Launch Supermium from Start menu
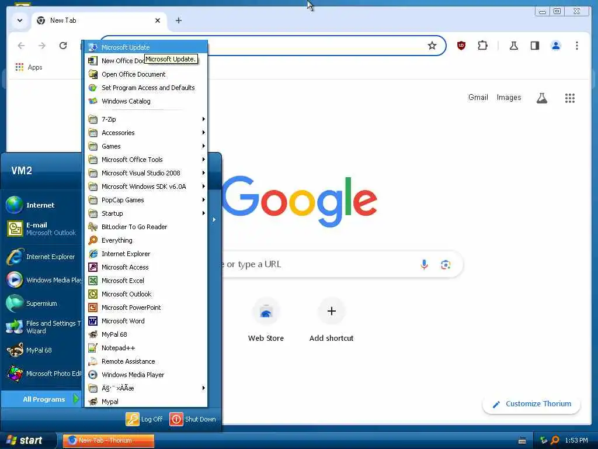 click(42, 303)
